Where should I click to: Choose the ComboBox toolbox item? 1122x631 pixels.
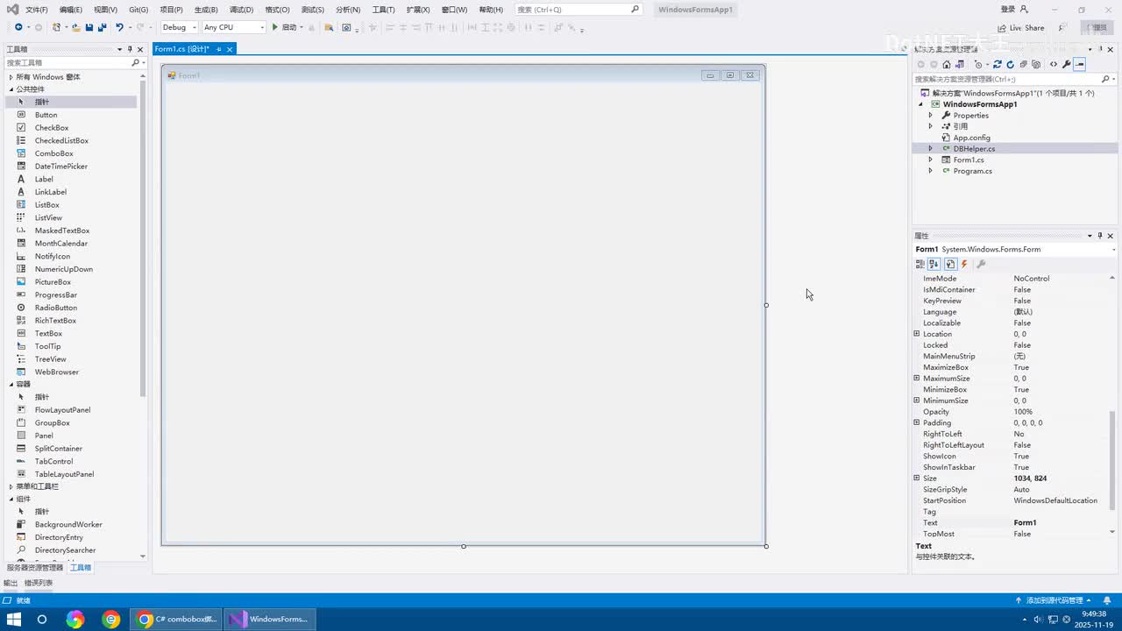pos(53,153)
